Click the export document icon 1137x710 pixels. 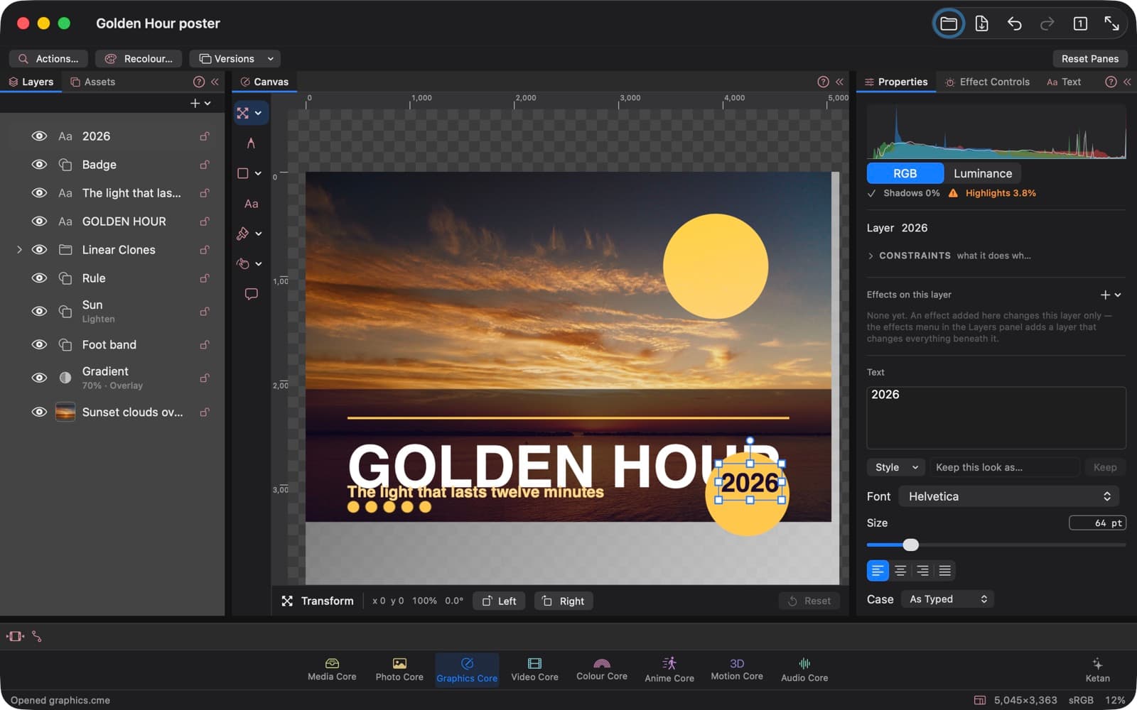(x=981, y=23)
